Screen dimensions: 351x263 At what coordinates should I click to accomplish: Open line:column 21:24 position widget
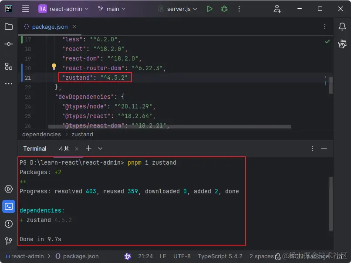click(145, 256)
